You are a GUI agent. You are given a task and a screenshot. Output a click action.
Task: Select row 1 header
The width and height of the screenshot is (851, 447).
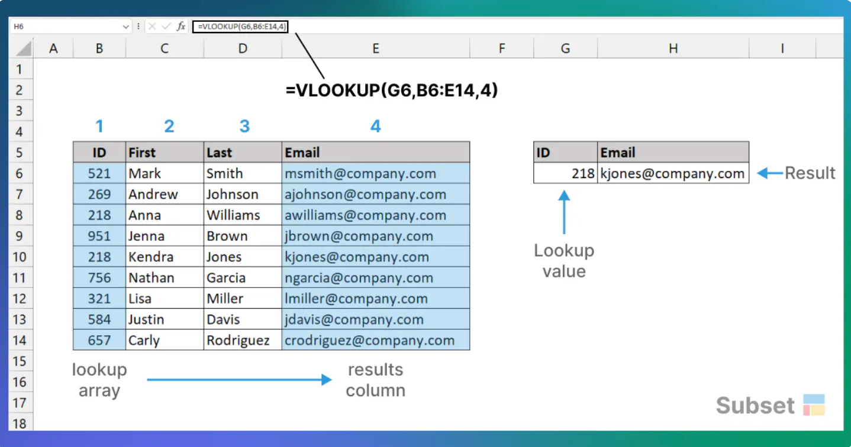coord(20,69)
